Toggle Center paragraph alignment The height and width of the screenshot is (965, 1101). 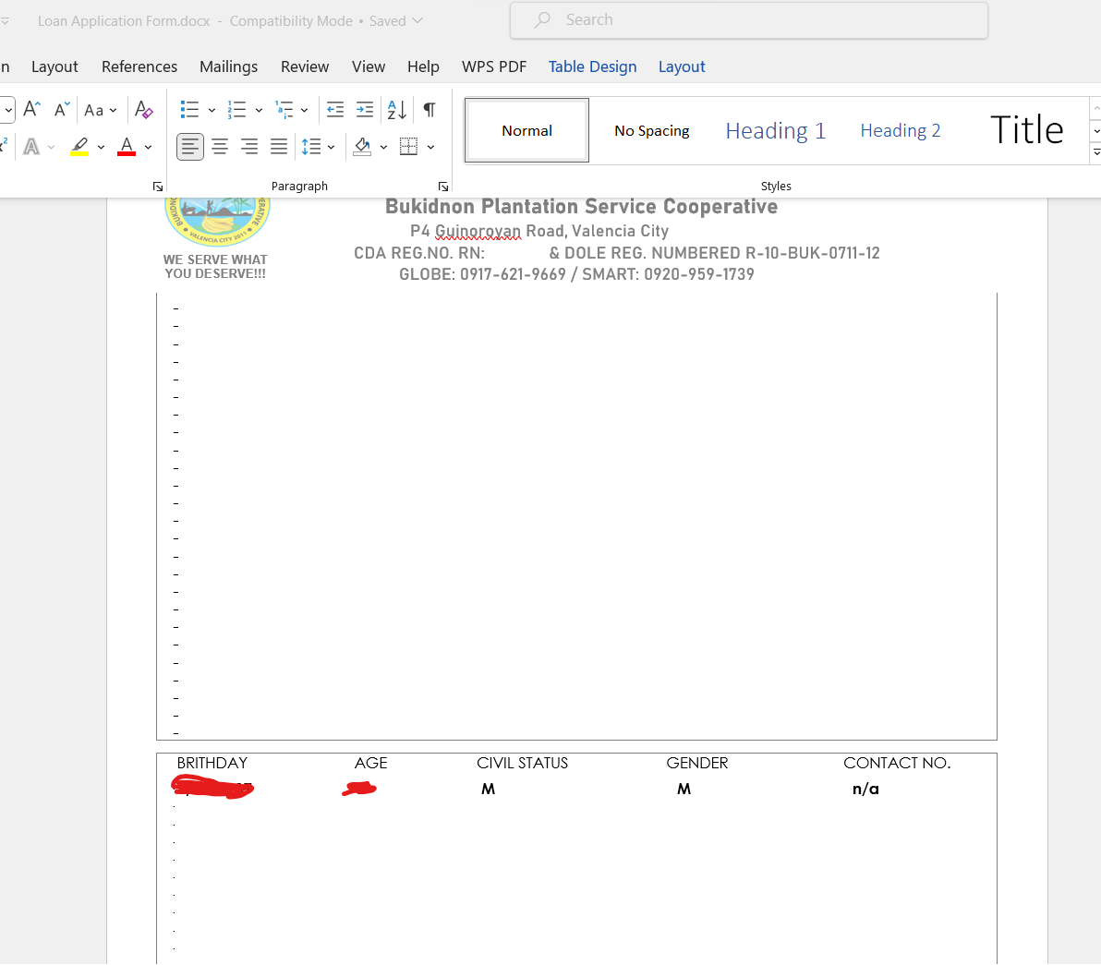[x=220, y=147]
